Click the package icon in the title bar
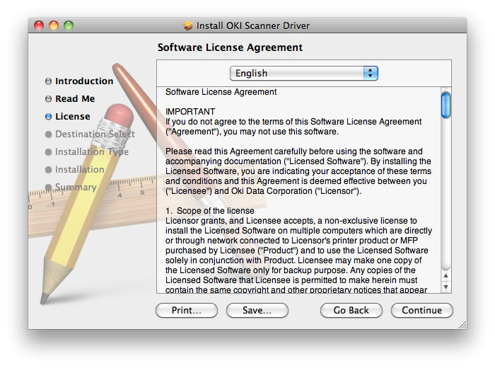This screenshot has width=495, height=368. point(188,25)
